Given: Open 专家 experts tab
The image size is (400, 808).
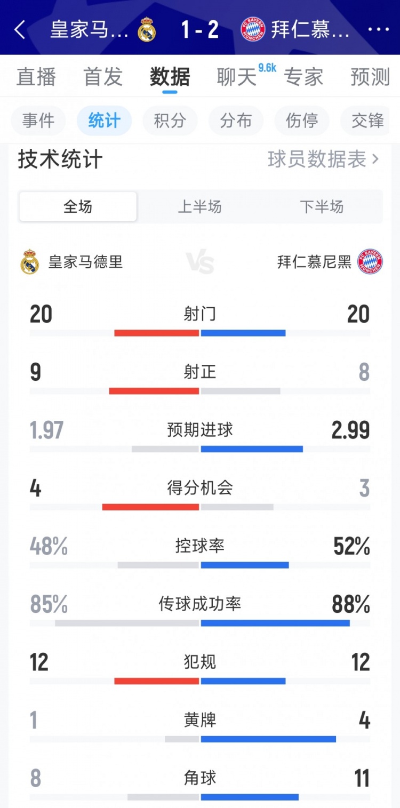Looking at the screenshot, I should point(303,77).
